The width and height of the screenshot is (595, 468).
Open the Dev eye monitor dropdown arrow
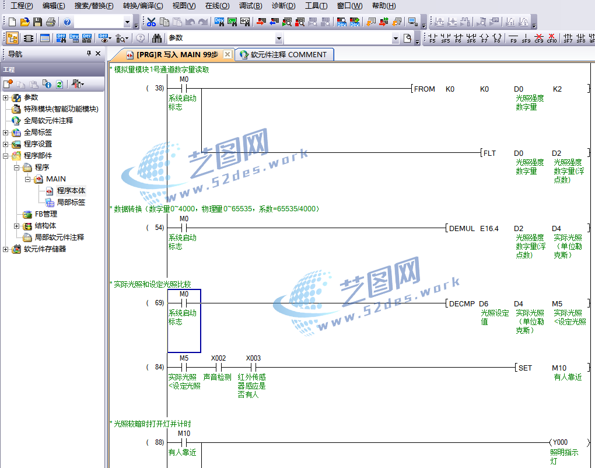point(110,39)
